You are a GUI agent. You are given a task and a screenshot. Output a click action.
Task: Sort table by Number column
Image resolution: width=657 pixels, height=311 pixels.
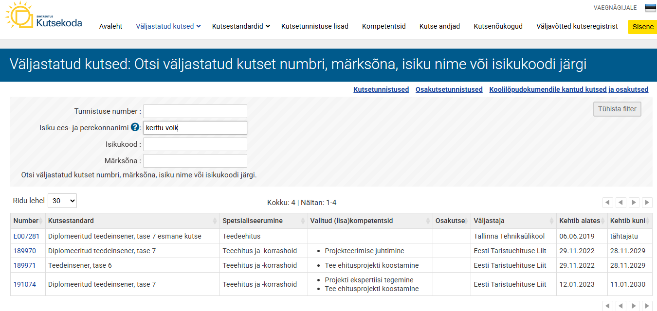(x=28, y=221)
